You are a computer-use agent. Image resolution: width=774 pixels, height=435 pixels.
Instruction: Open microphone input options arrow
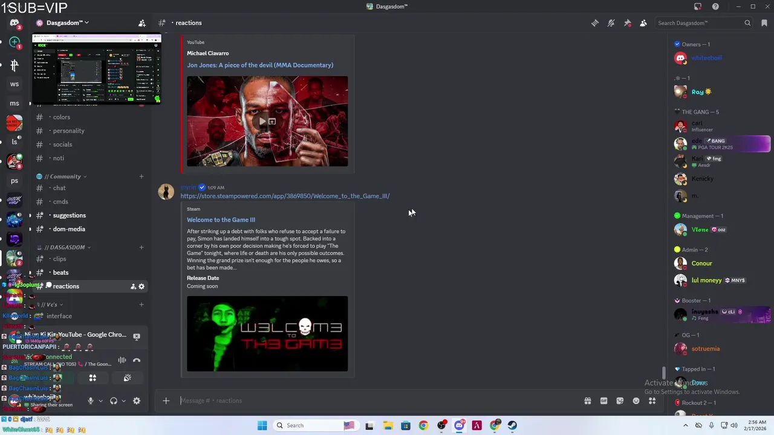(100, 401)
